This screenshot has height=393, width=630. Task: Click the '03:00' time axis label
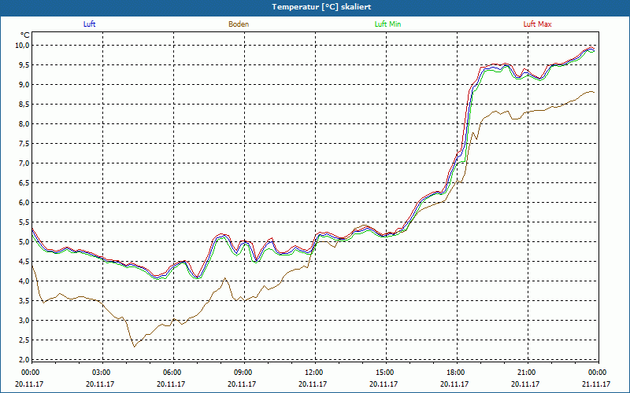(101, 373)
